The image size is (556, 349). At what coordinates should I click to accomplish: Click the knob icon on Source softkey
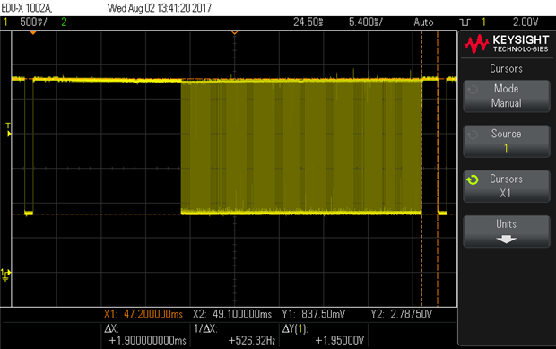point(473,135)
